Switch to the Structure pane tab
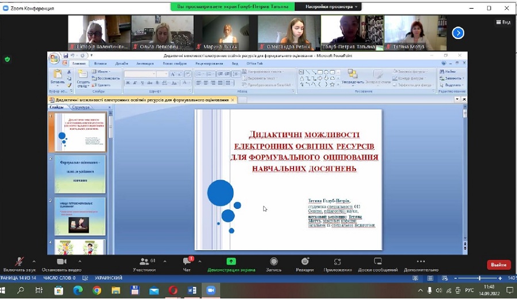The width and height of the screenshot is (517, 299). coord(82,107)
